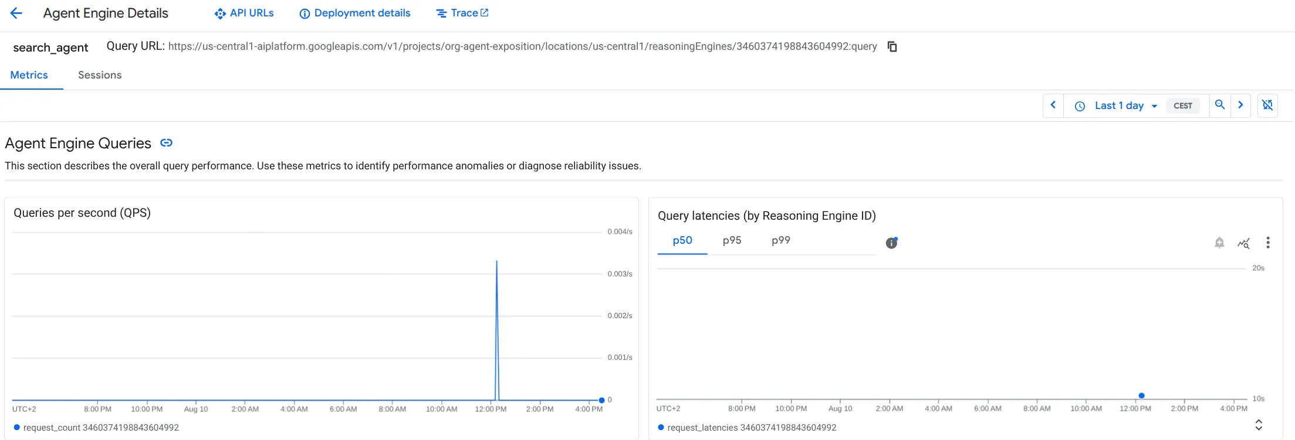Step to previous time range
The image size is (1295, 440).
(1053, 105)
